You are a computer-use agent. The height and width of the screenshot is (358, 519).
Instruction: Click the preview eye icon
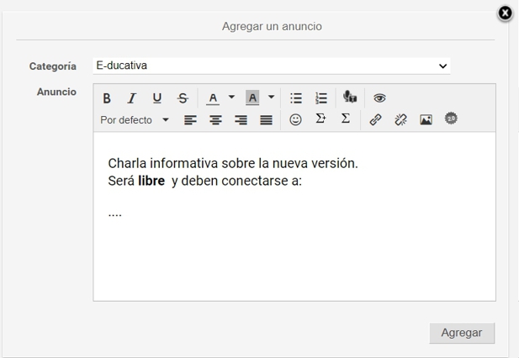coord(379,98)
